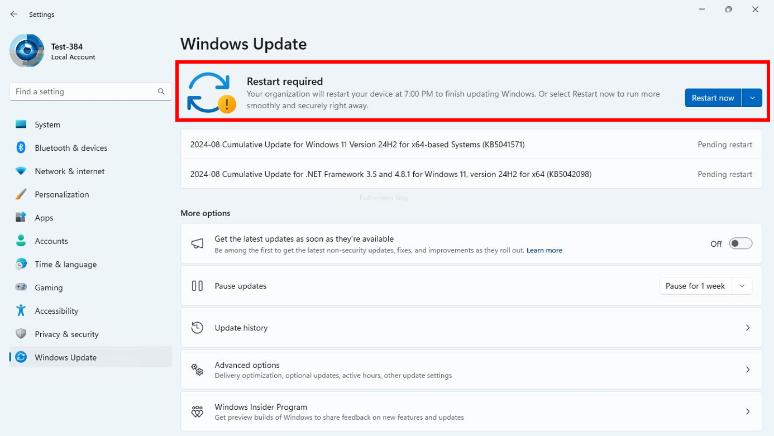Click the Accounts person icon

click(x=21, y=241)
